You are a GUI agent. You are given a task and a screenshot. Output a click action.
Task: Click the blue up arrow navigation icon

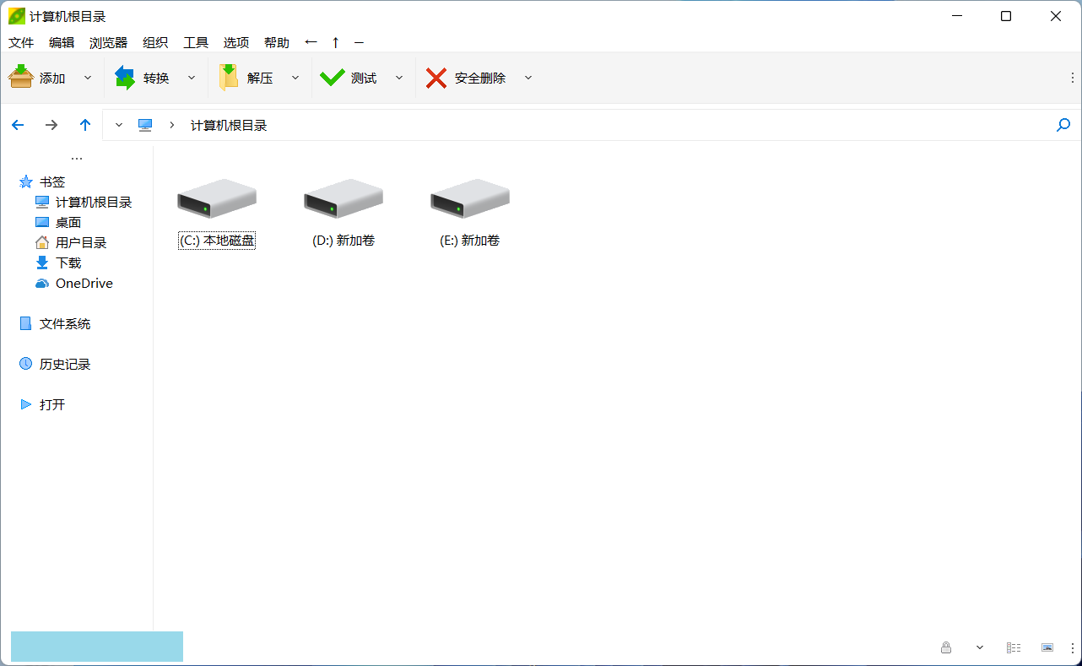click(x=85, y=125)
